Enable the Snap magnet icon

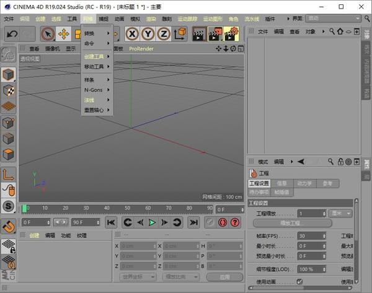9,227
